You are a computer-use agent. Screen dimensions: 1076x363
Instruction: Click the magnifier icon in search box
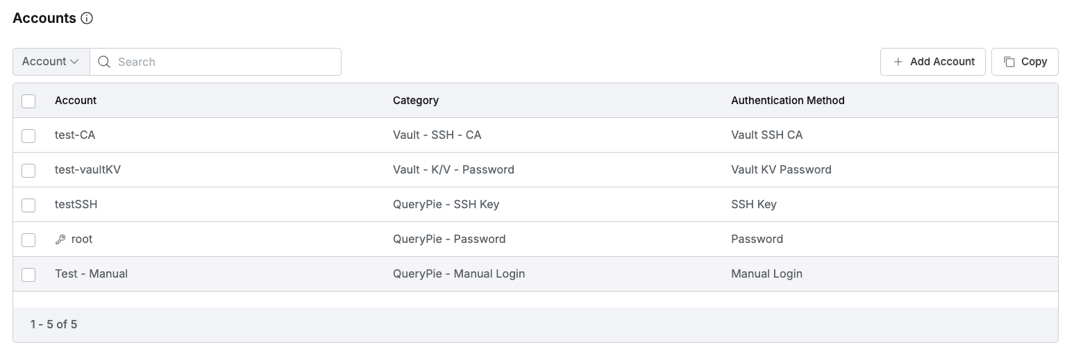104,62
